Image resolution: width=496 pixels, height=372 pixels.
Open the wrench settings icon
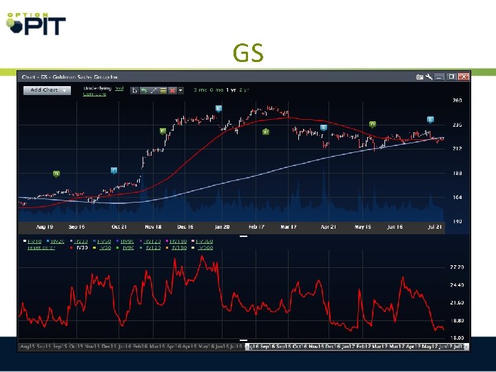pyautogui.click(x=429, y=77)
